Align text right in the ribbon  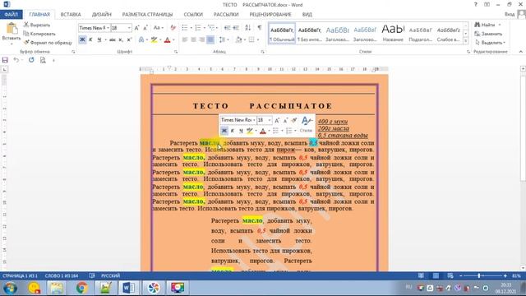click(201, 40)
